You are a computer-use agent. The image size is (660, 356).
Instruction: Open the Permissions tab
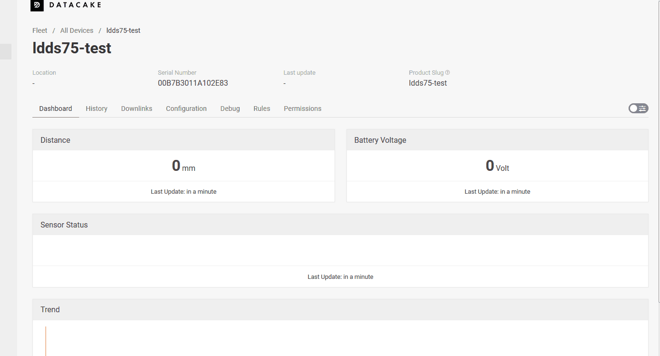[303, 109]
